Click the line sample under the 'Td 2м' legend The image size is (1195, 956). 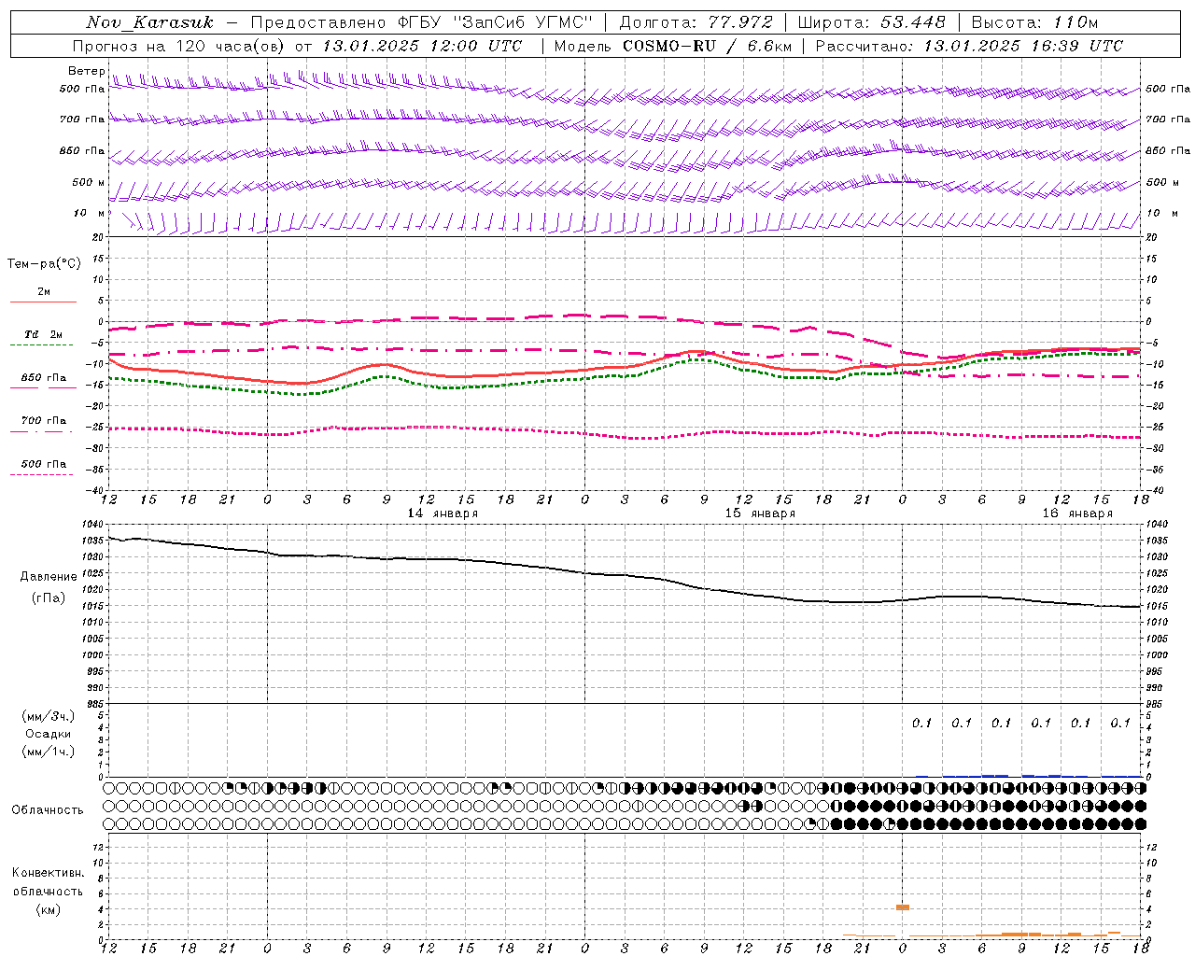[41, 345]
